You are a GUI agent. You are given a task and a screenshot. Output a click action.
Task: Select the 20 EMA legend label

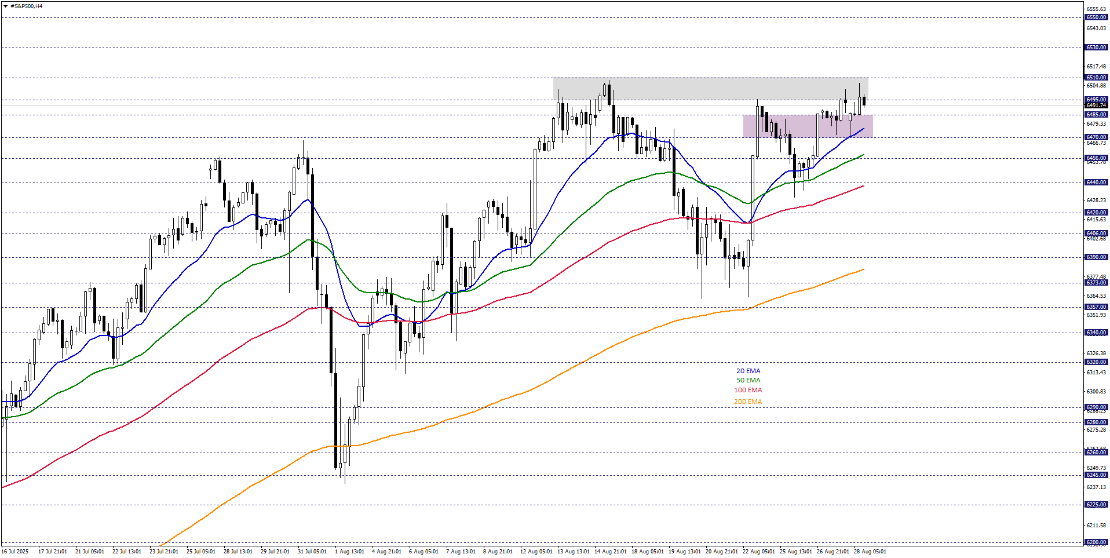coord(748,371)
